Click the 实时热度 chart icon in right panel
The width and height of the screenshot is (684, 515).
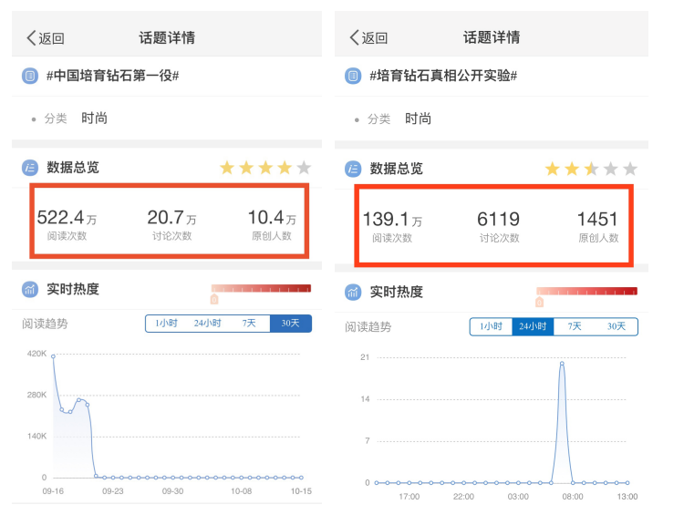point(353,292)
